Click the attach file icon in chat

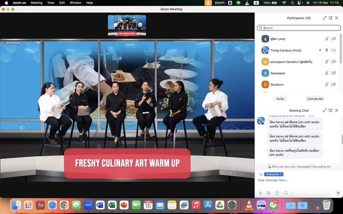(277, 193)
